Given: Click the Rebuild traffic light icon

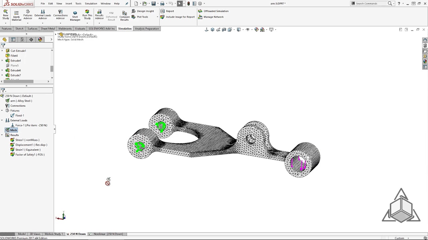Looking at the screenshot, I should click(x=189, y=3).
